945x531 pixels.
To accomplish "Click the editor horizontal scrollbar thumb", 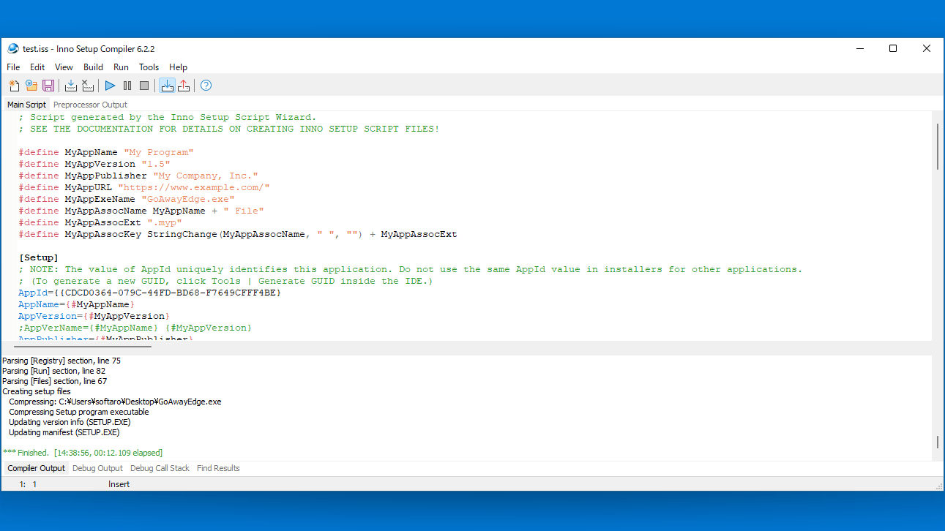I will click(x=83, y=346).
